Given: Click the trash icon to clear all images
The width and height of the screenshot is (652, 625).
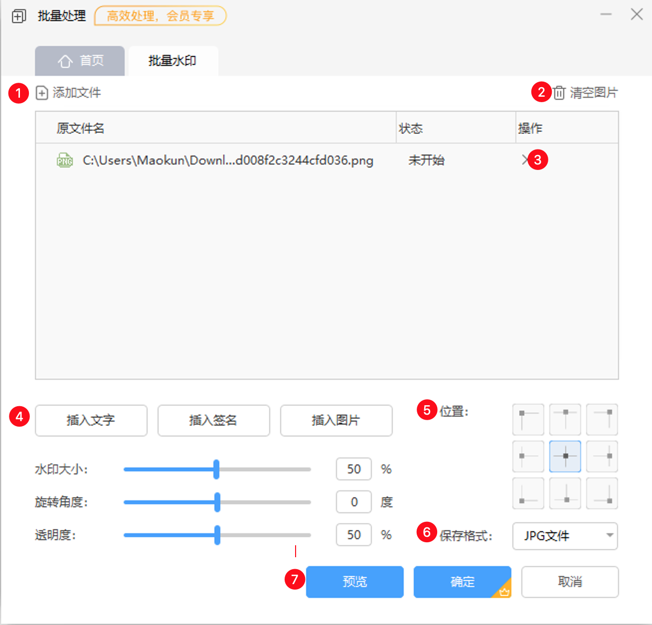Looking at the screenshot, I should [559, 93].
